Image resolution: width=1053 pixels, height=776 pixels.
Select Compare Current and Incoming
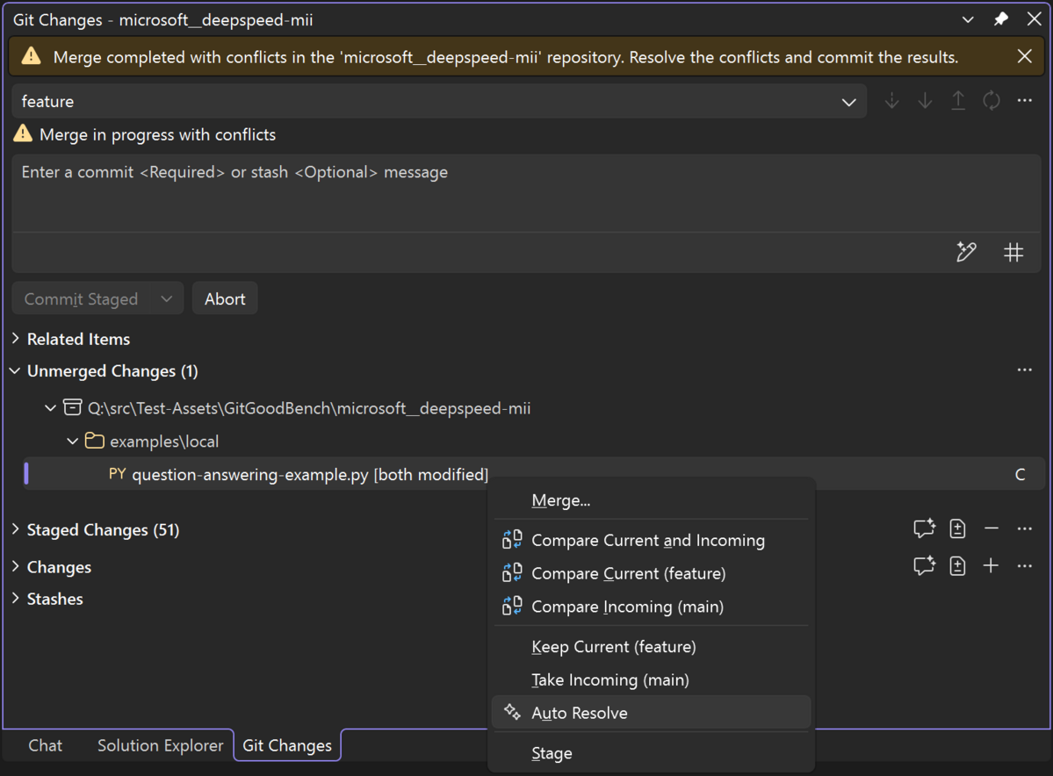651,540
